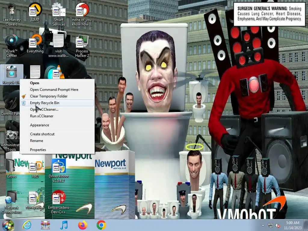The height and width of the screenshot is (231, 308).
Task: Open the Network Connections desktop icon
Action: click(x=12, y=202)
